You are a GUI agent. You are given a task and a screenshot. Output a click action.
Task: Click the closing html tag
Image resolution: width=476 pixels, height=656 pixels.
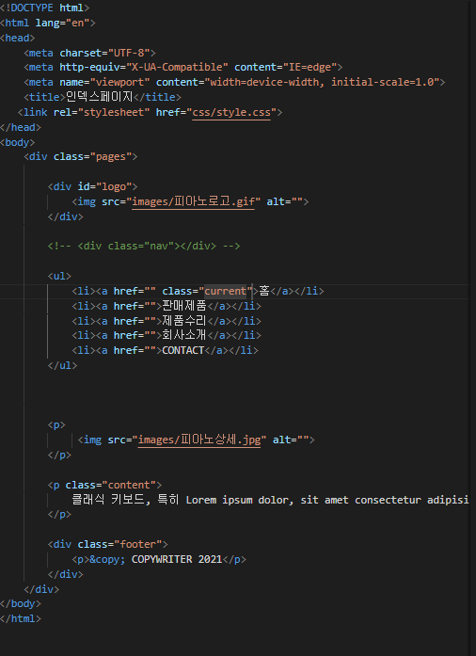click(21, 618)
